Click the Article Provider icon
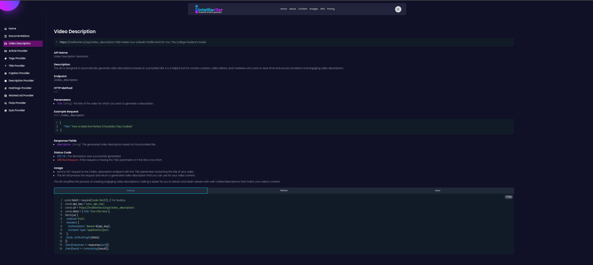 pos(6,51)
